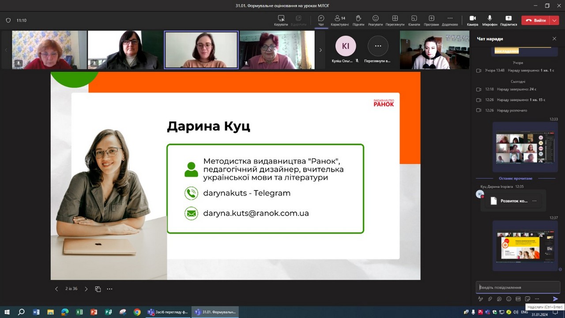
Task: Open the emoji picker in chat
Action: pos(508,299)
